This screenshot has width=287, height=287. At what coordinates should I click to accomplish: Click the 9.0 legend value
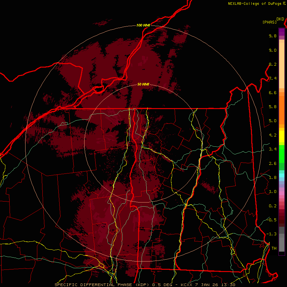(273, 50)
